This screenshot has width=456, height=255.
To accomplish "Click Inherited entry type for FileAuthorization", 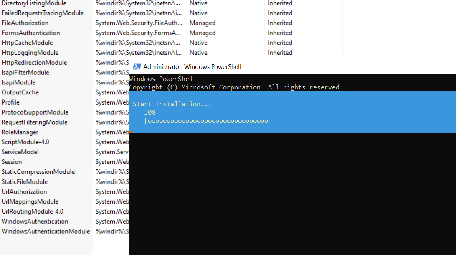I will 280,23.
